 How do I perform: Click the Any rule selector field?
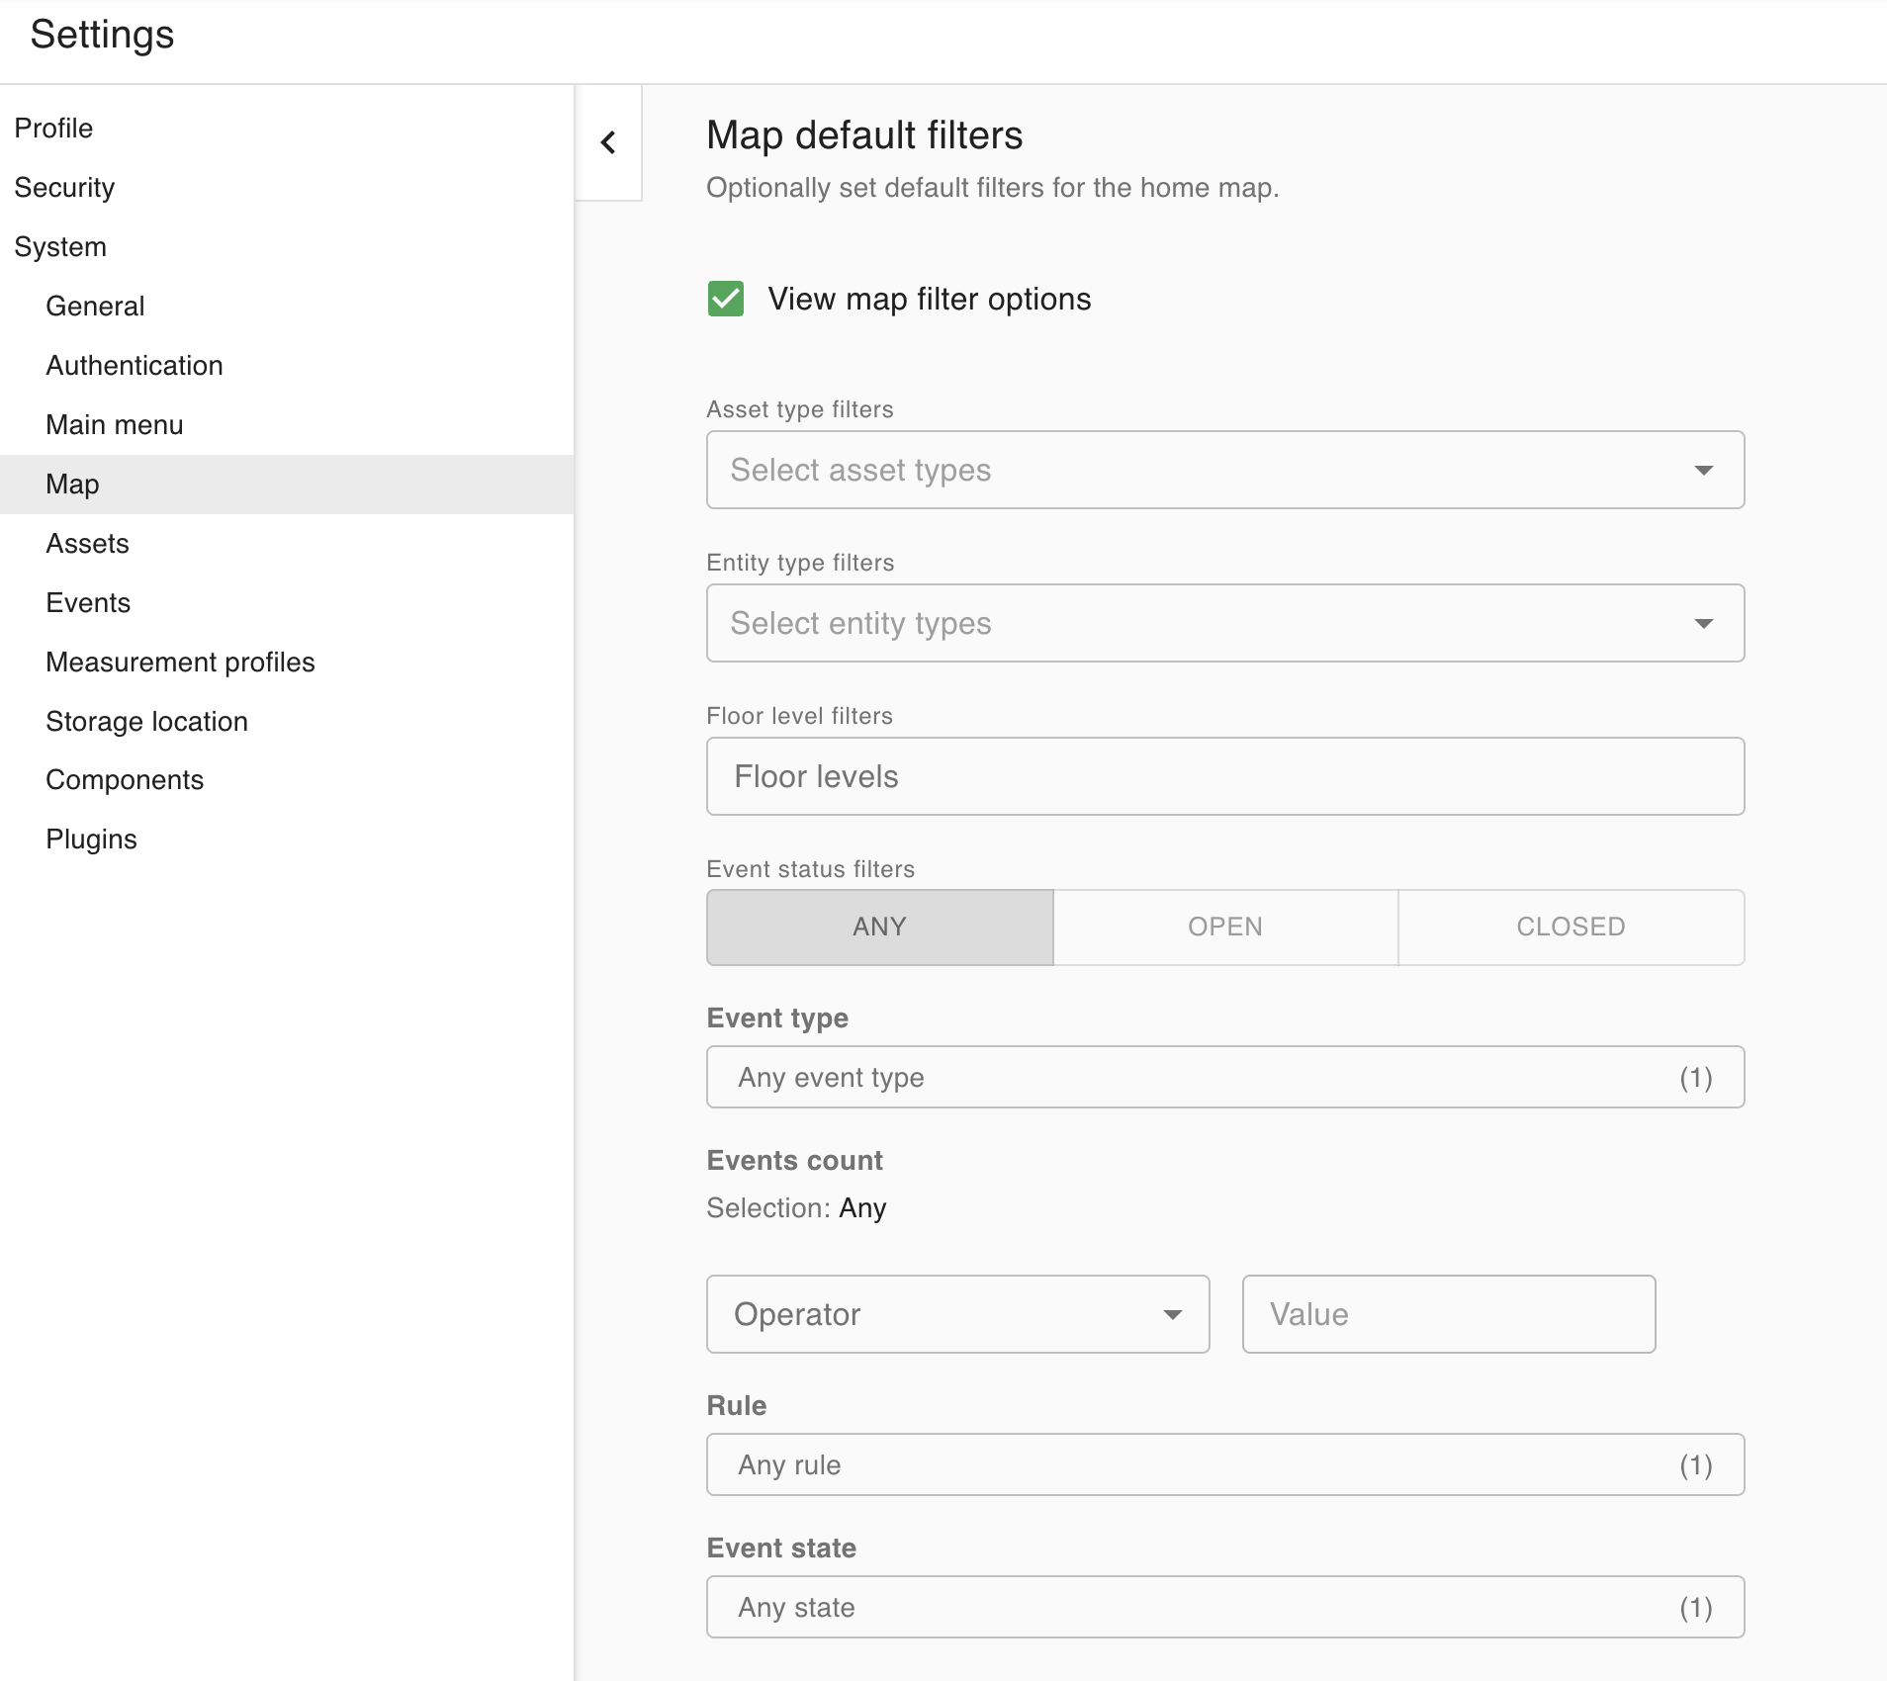(x=1224, y=1464)
